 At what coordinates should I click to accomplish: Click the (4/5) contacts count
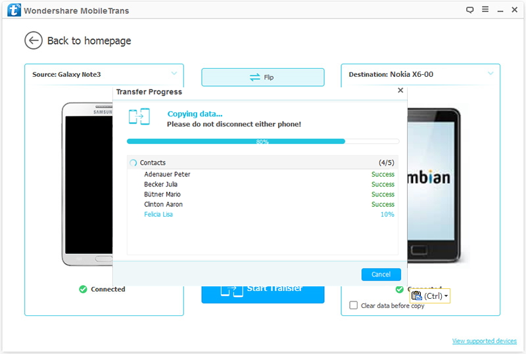(387, 163)
